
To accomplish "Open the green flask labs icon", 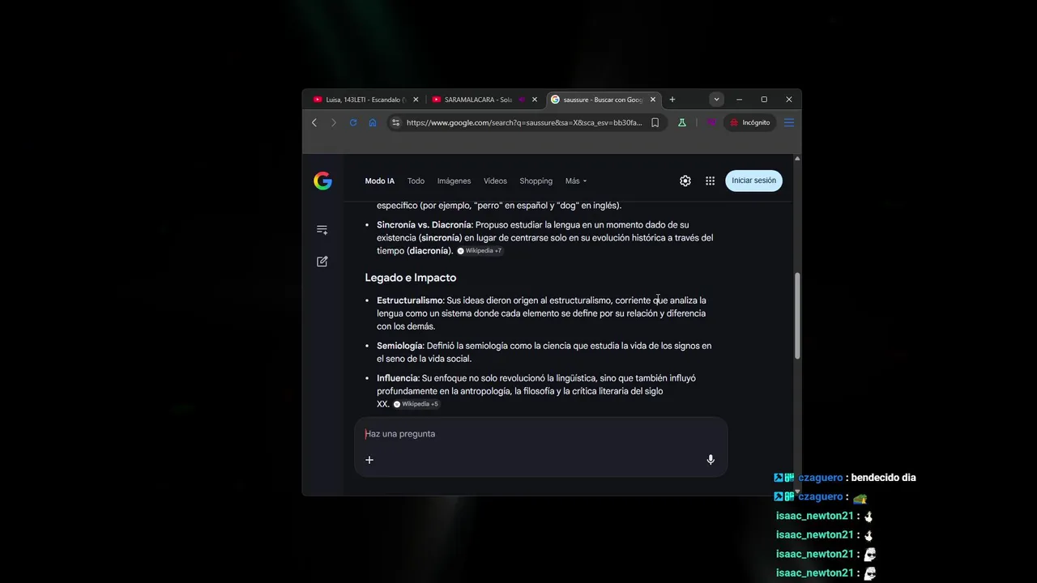I will (682, 122).
